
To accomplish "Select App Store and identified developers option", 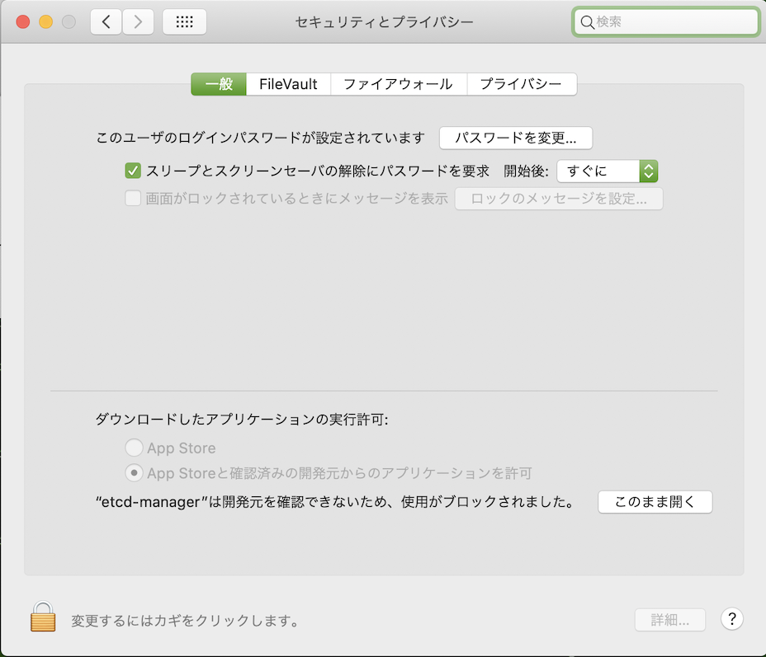I will click(x=132, y=473).
